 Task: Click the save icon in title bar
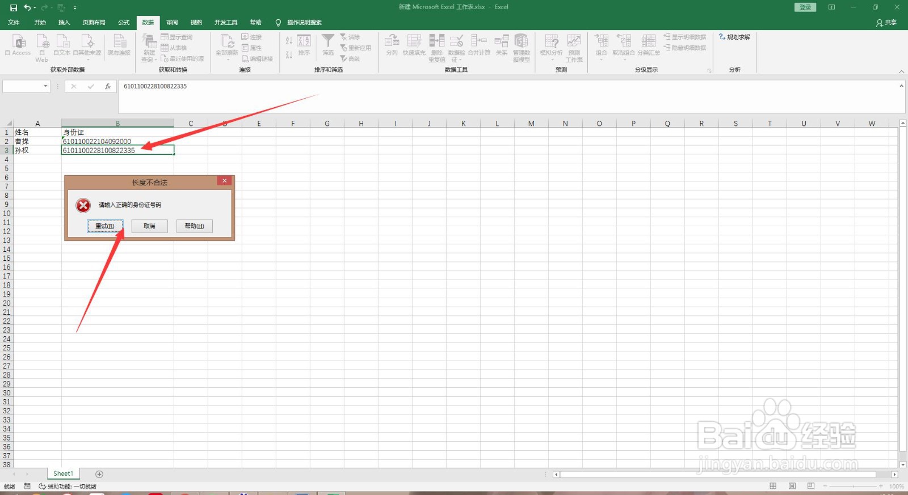click(14, 7)
